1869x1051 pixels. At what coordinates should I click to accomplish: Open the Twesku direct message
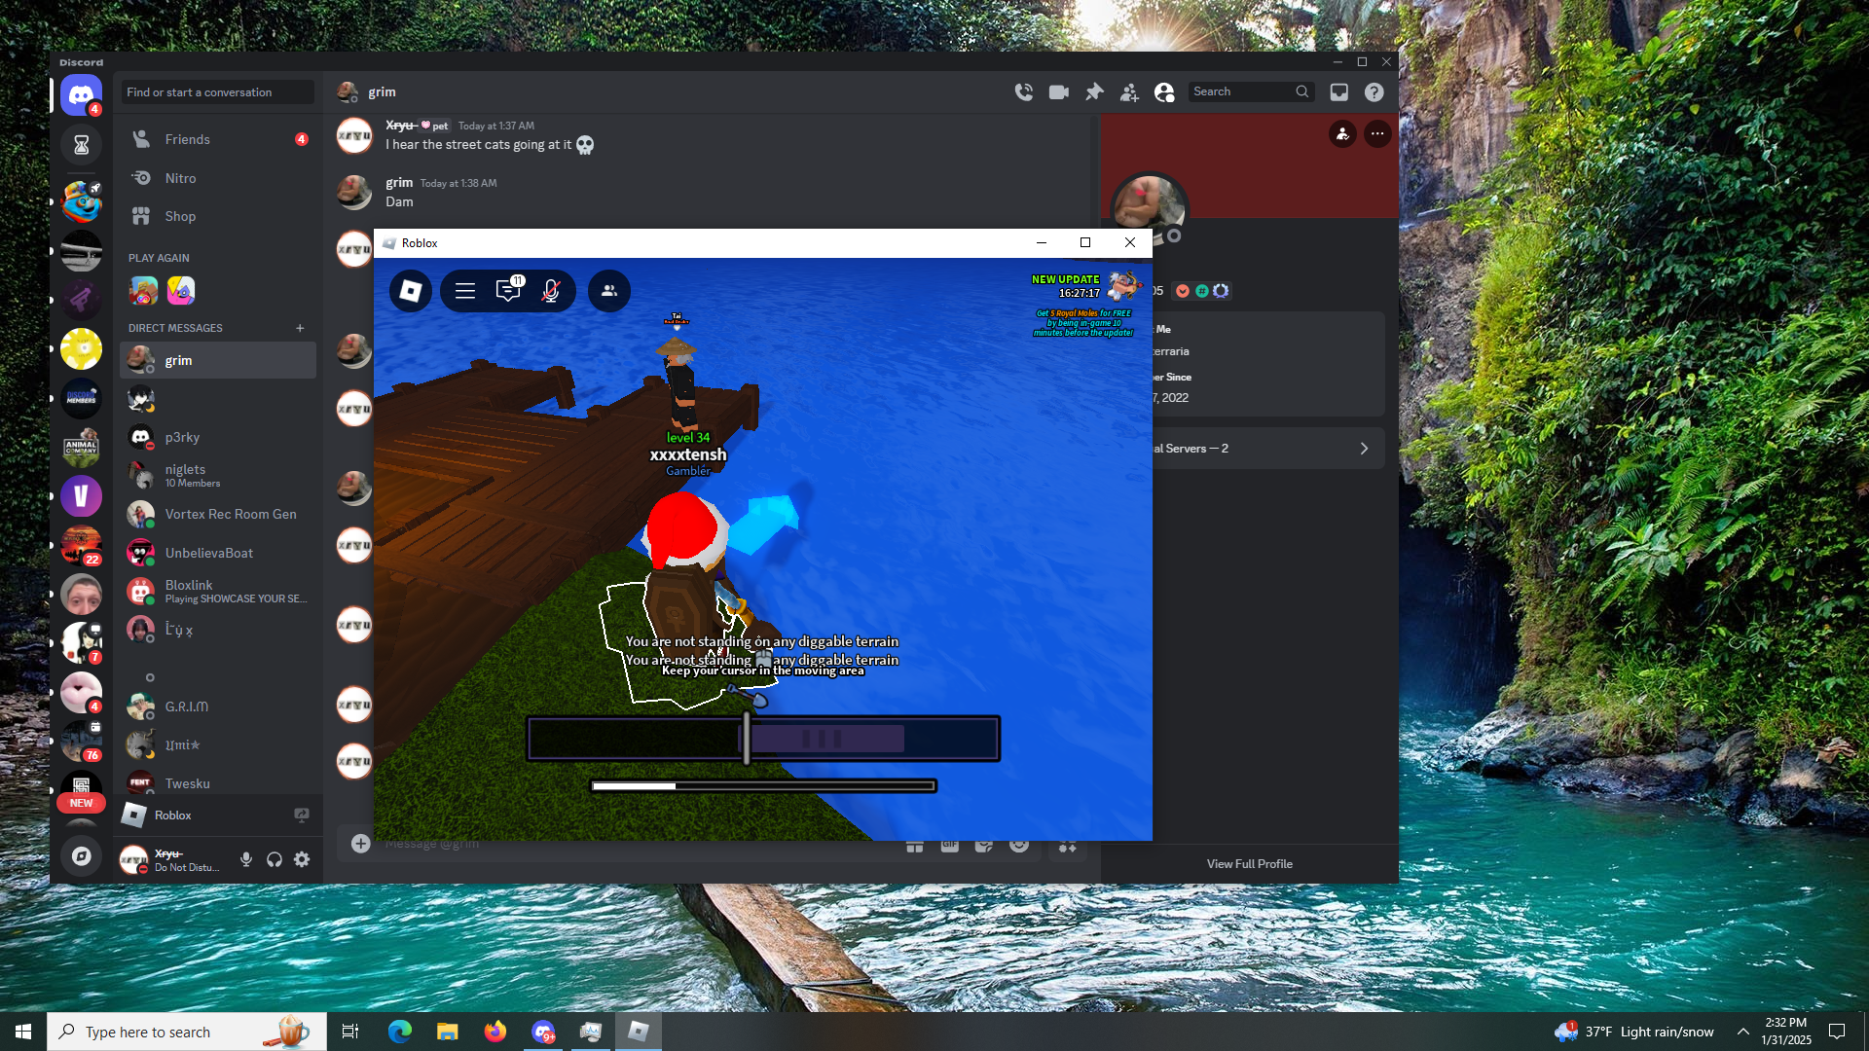[x=218, y=783]
